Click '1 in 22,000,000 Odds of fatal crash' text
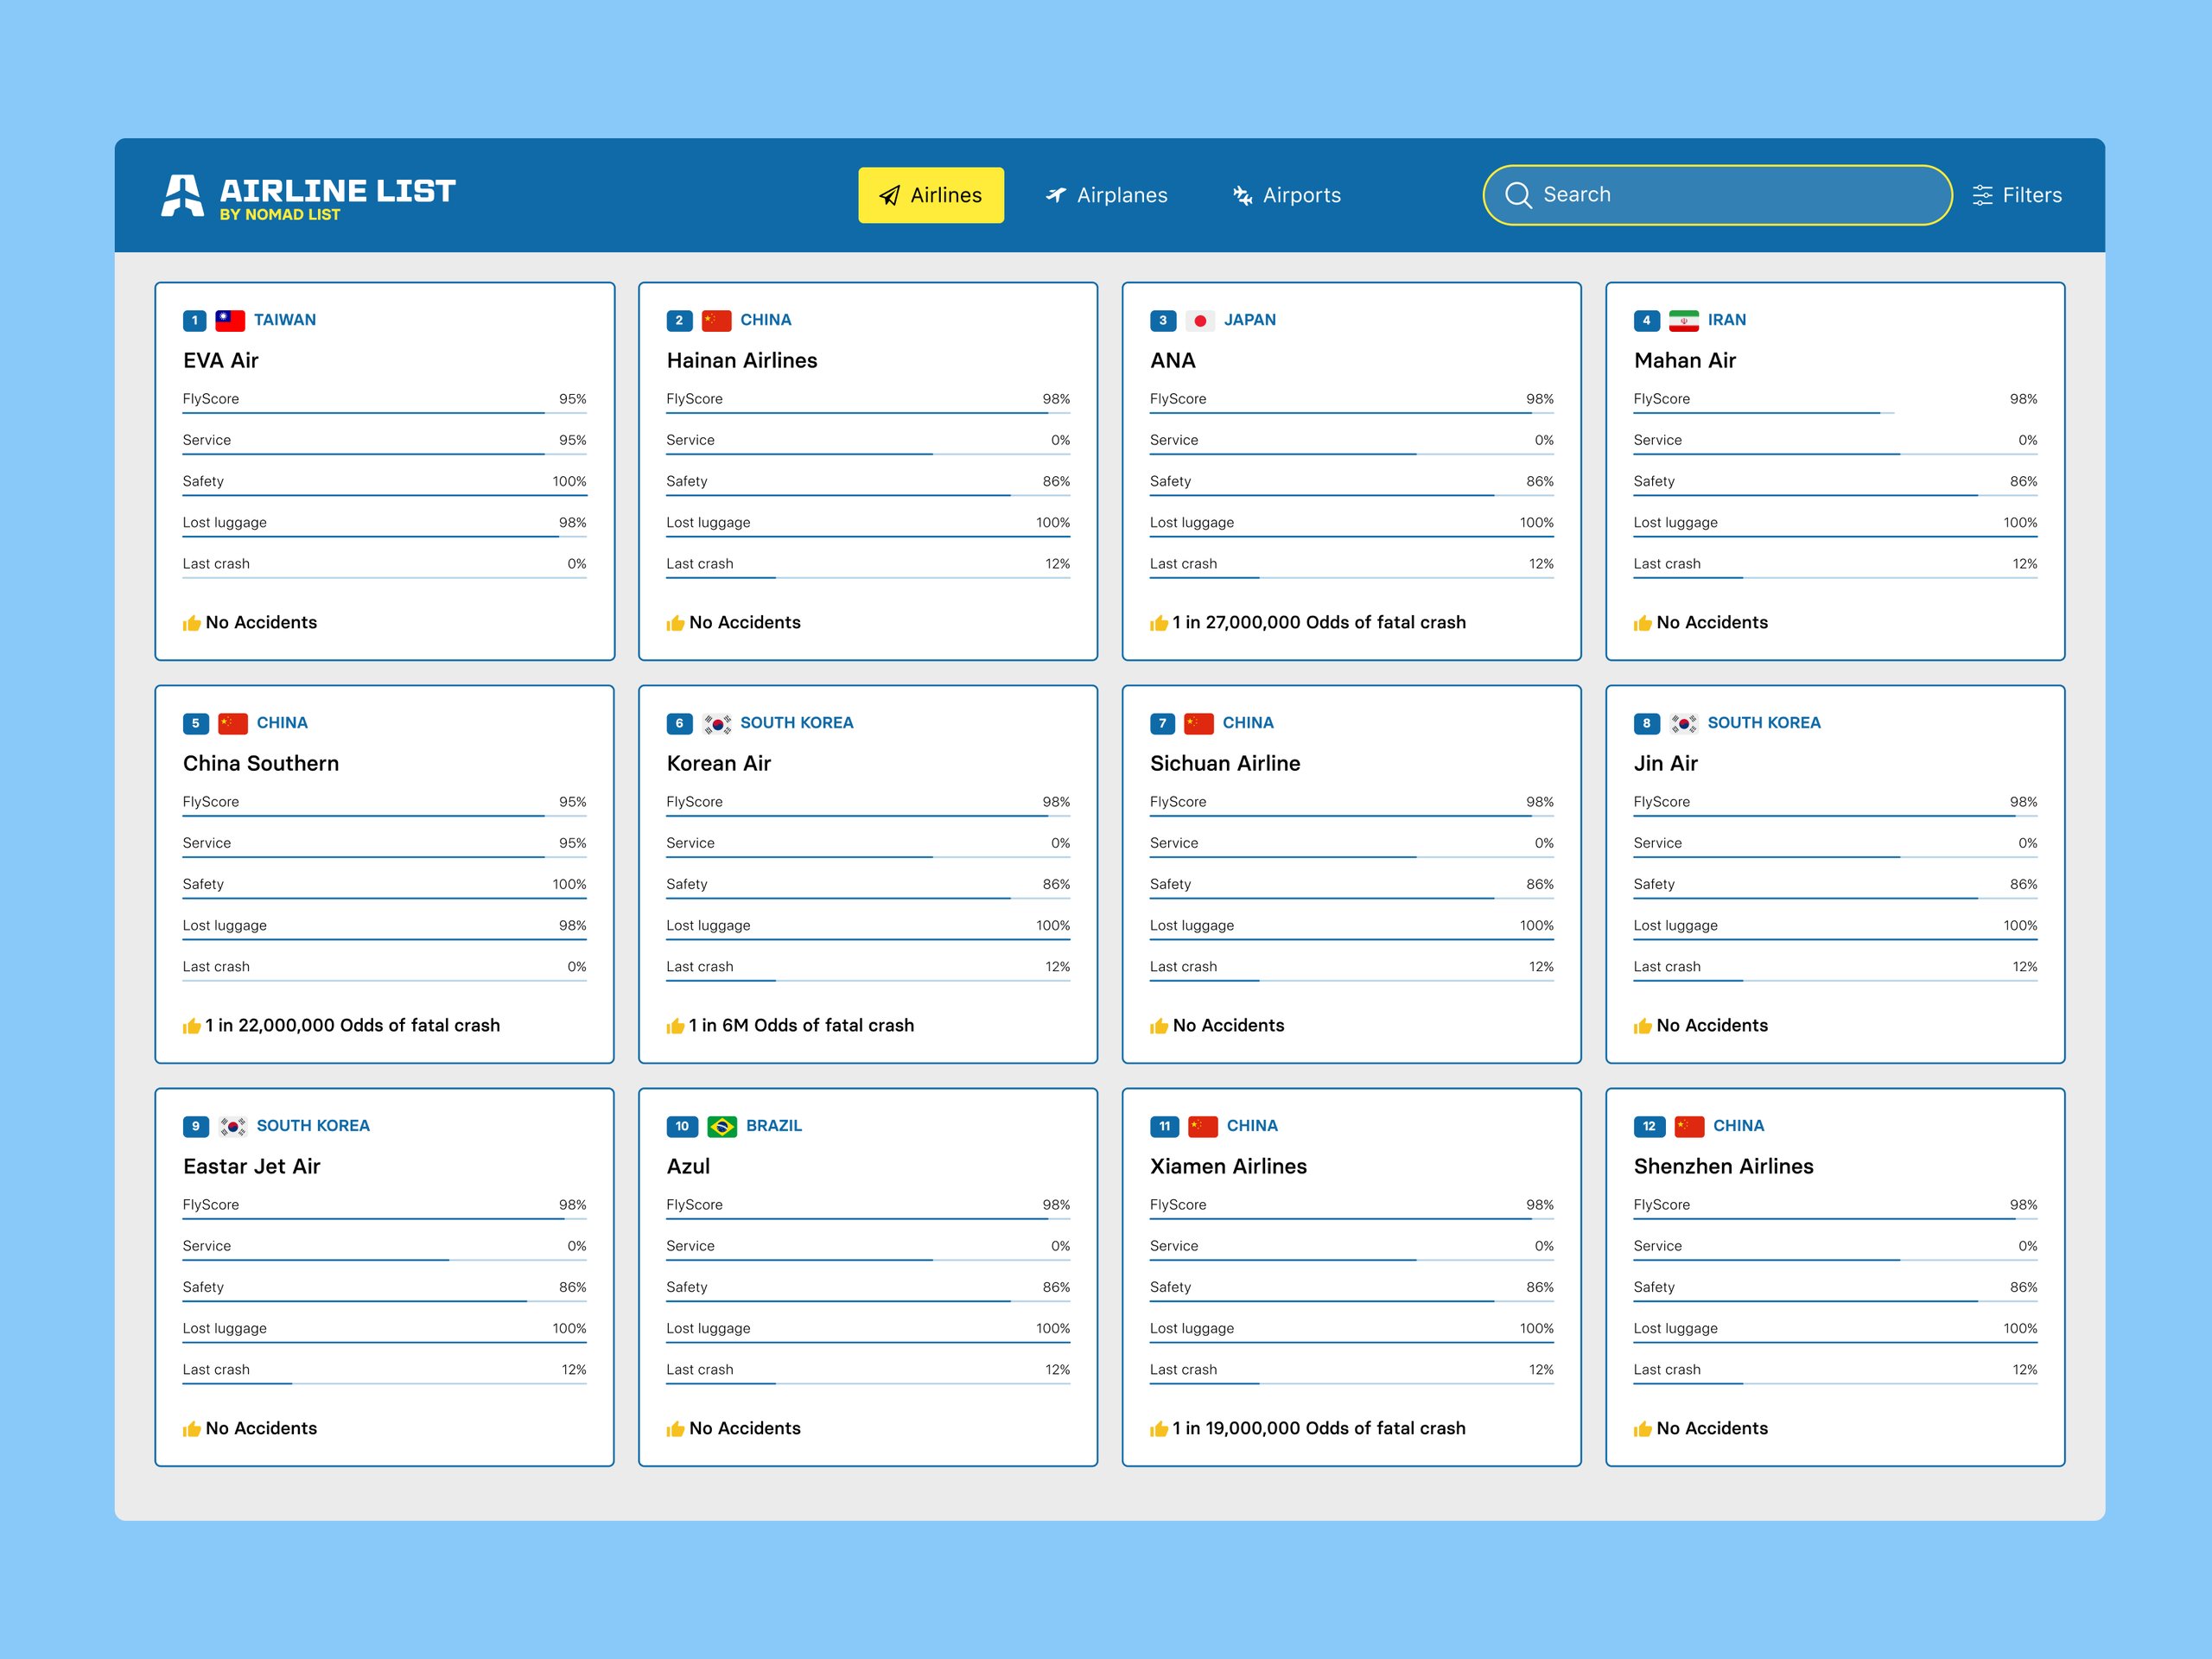2212x1659 pixels. coord(353,1025)
